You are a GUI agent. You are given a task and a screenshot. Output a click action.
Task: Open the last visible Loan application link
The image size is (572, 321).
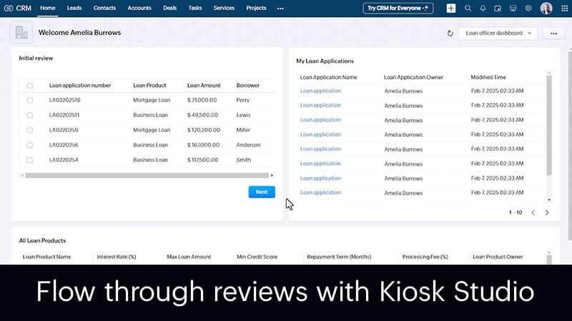tap(320, 193)
